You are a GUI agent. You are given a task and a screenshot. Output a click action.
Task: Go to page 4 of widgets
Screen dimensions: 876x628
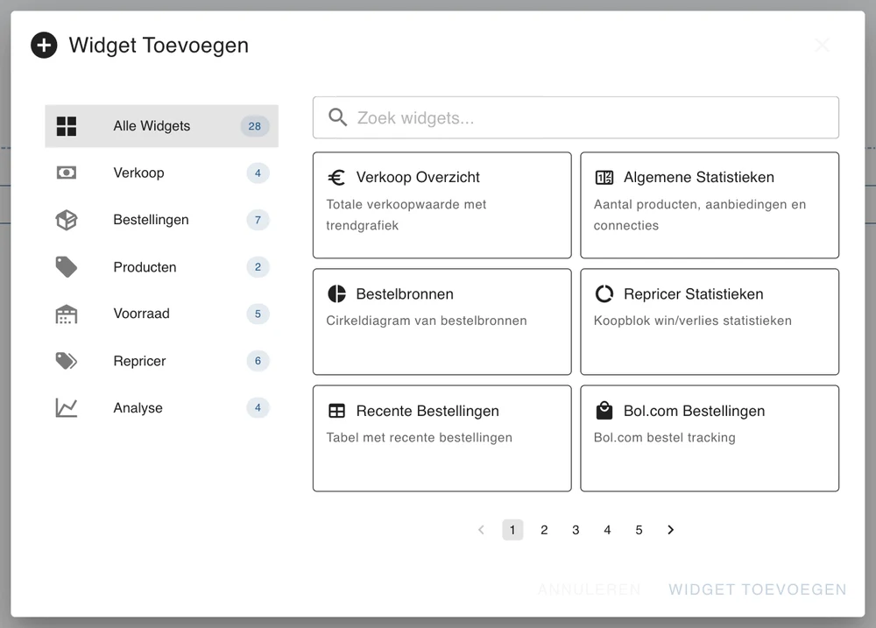[607, 530]
